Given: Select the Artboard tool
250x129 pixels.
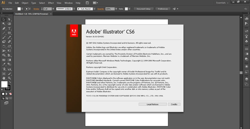Looking at the screenshot, I should click(x=4, y=74).
